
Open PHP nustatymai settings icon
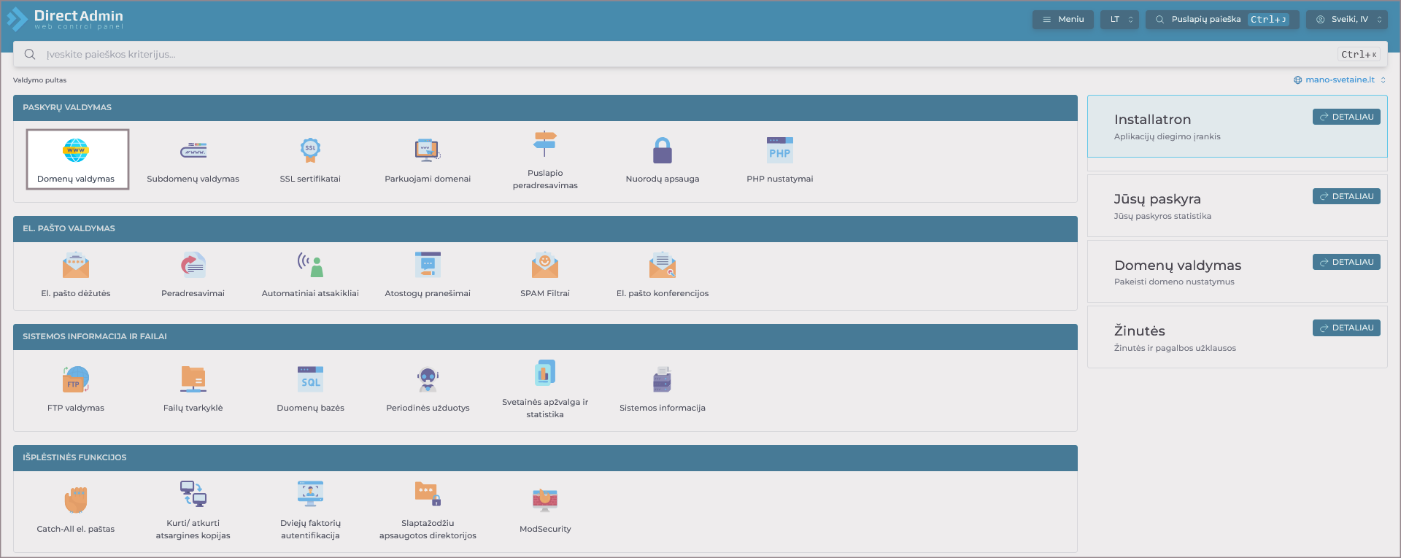pyautogui.click(x=779, y=151)
